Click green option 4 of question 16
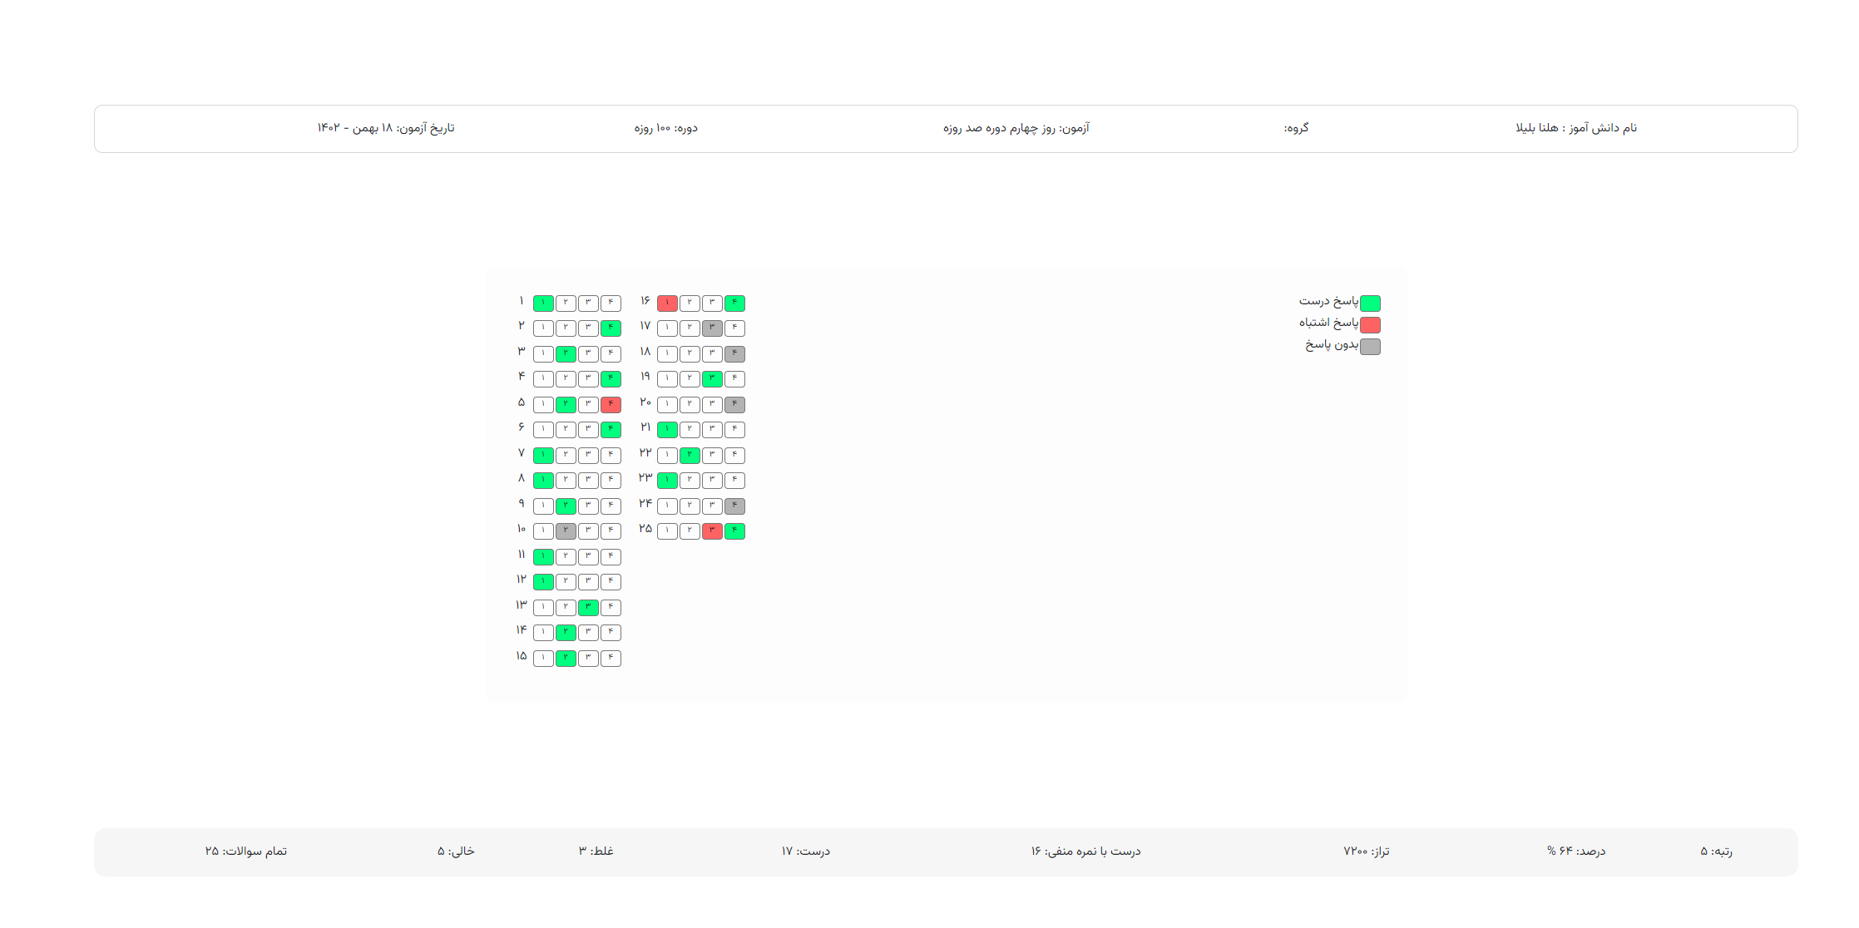Screen dimensions: 1859x928 click(734, 303)
